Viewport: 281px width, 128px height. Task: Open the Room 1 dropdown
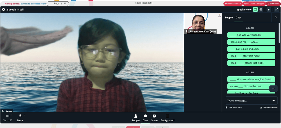tap(58, 4)
